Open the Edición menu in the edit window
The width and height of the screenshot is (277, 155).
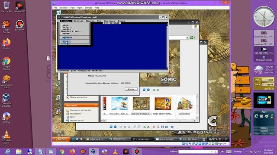pos(78,21)
